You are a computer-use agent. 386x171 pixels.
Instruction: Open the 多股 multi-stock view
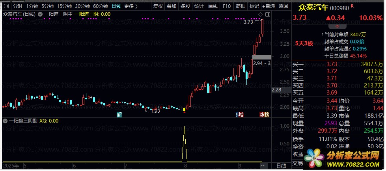click(x=185, y=6)
